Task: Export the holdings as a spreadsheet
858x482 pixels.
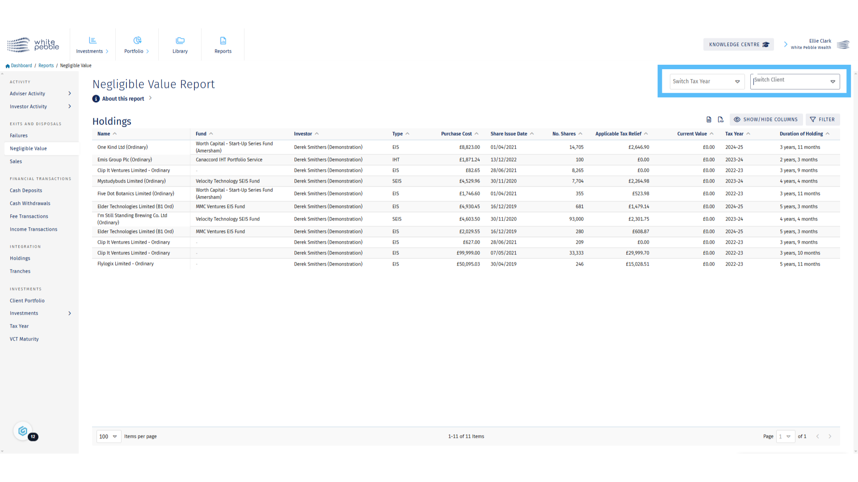Action: [x=709, y=120]
